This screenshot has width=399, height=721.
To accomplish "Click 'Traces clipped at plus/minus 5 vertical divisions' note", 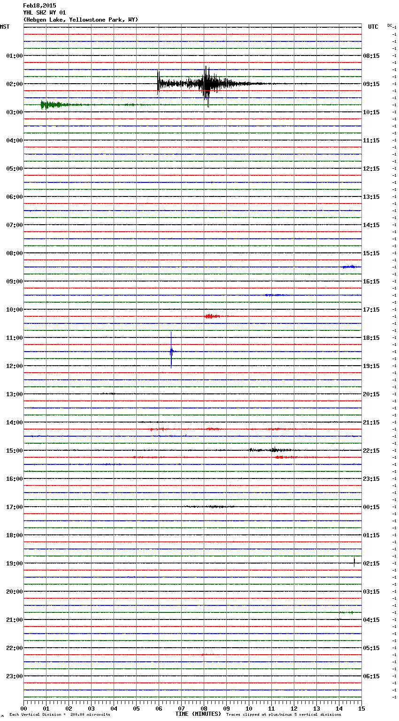I will pos(284,714).
